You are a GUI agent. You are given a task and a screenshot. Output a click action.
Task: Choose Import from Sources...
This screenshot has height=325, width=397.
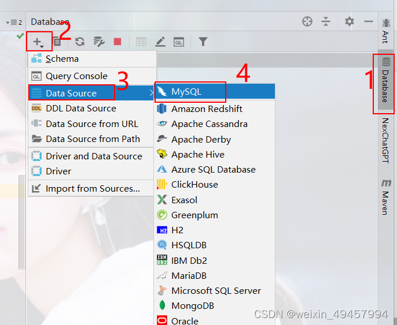[x=91, y=189]
